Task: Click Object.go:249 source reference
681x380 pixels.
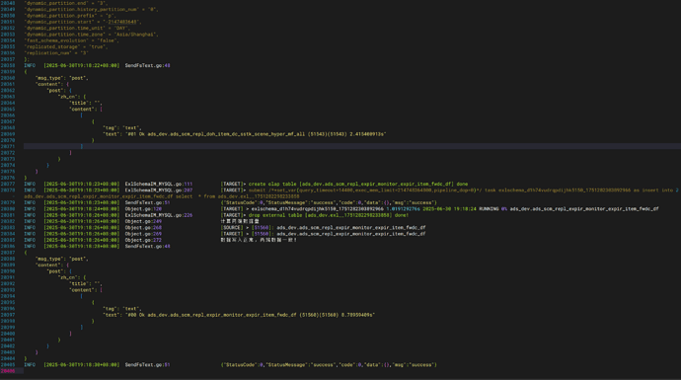Action: pyautogui.click(x=143, y=221)
